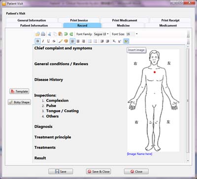The height and width of the screenshot is (179, 197).
Task: Switch to the Print Invoice tab
Action: (x=79, y=20)
